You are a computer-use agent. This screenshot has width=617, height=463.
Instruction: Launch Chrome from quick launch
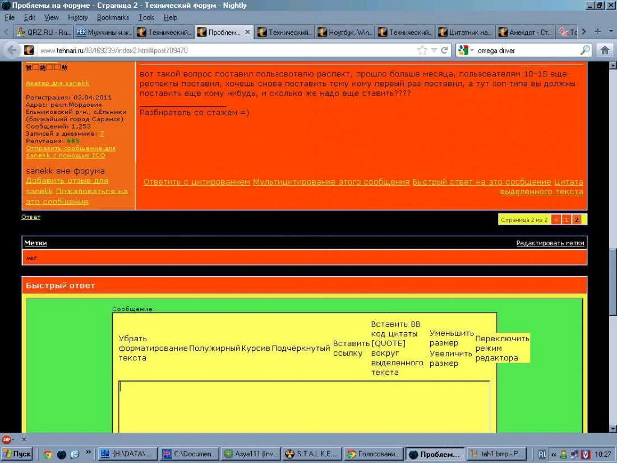[48, 455]
